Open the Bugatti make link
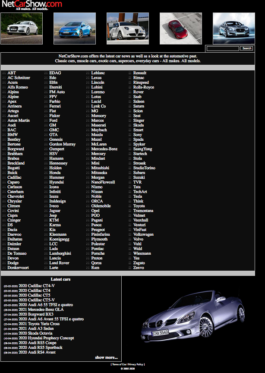The height and width of the screenshot is (373, 265). point(13,168)
